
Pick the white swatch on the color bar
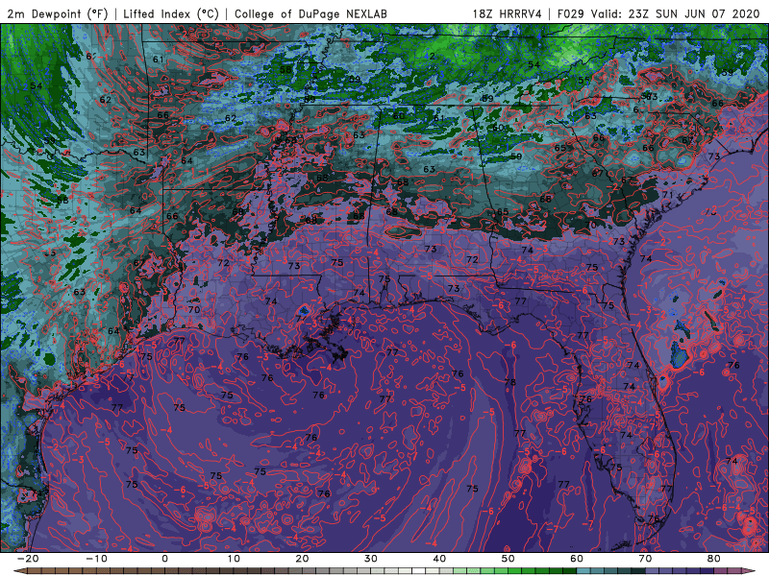tap(419, 571)
